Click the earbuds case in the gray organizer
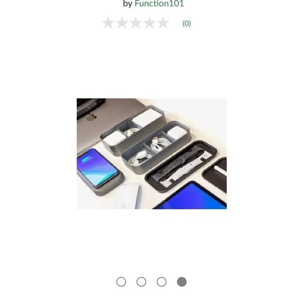 (177, 132)
